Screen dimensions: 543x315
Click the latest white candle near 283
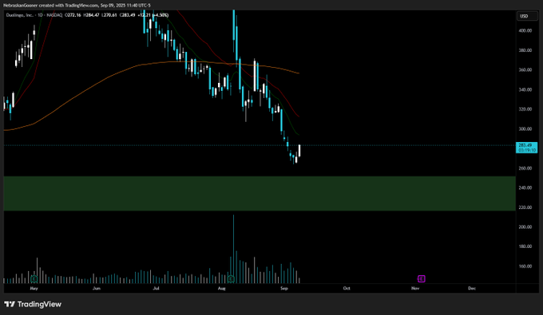point(299,151)
